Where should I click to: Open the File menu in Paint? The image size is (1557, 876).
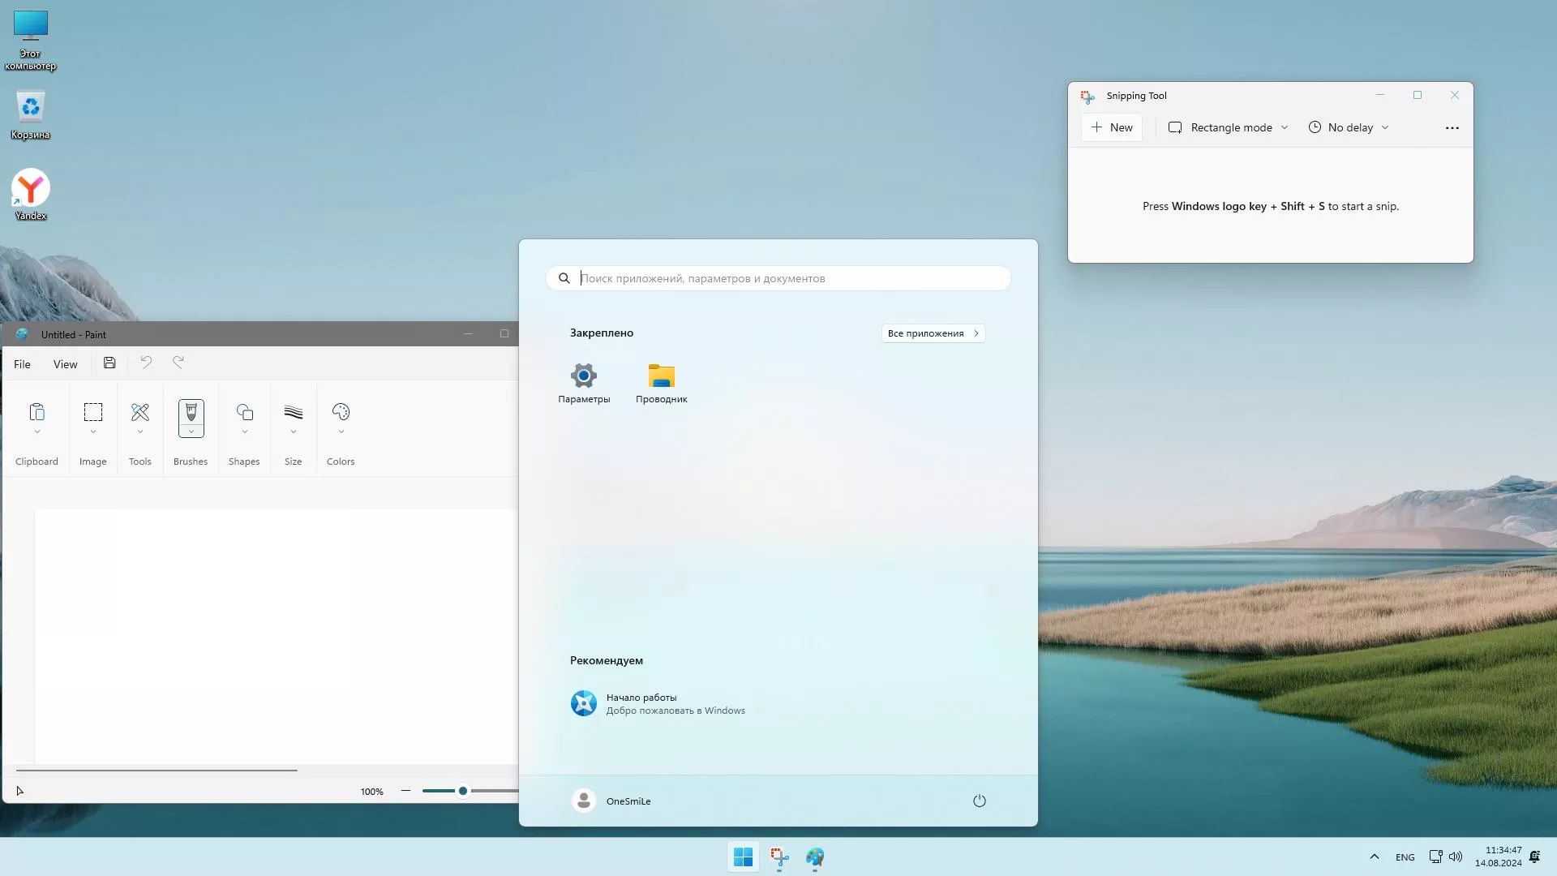click(22, 364)
